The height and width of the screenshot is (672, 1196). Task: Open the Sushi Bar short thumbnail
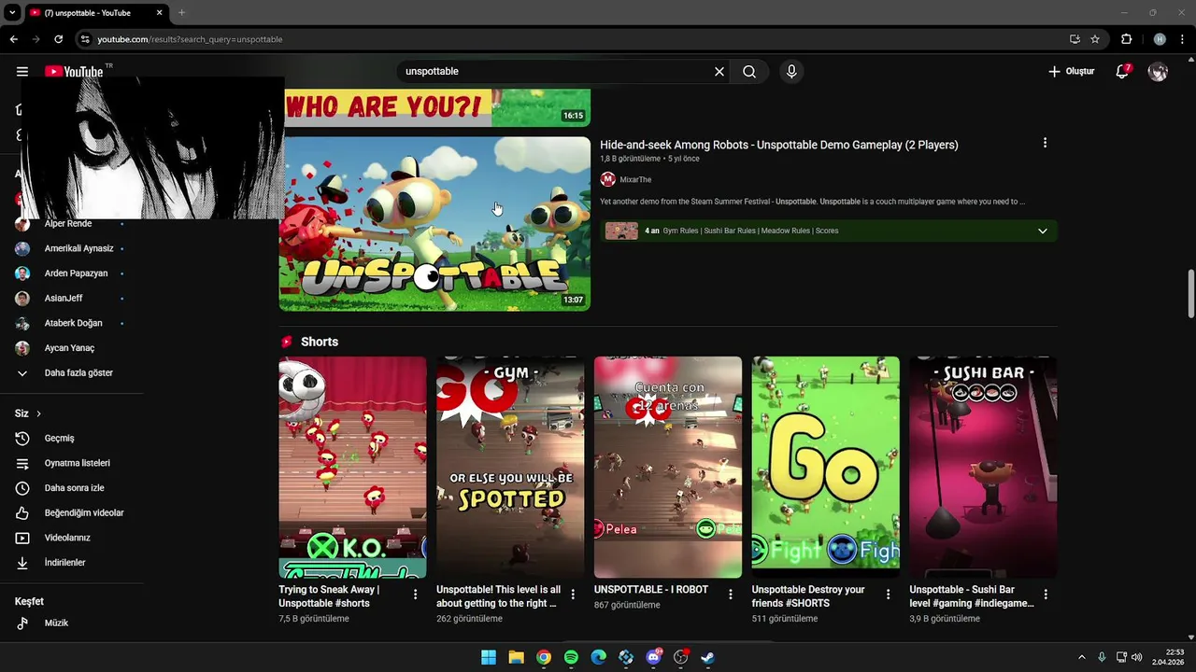coord(983,468)
